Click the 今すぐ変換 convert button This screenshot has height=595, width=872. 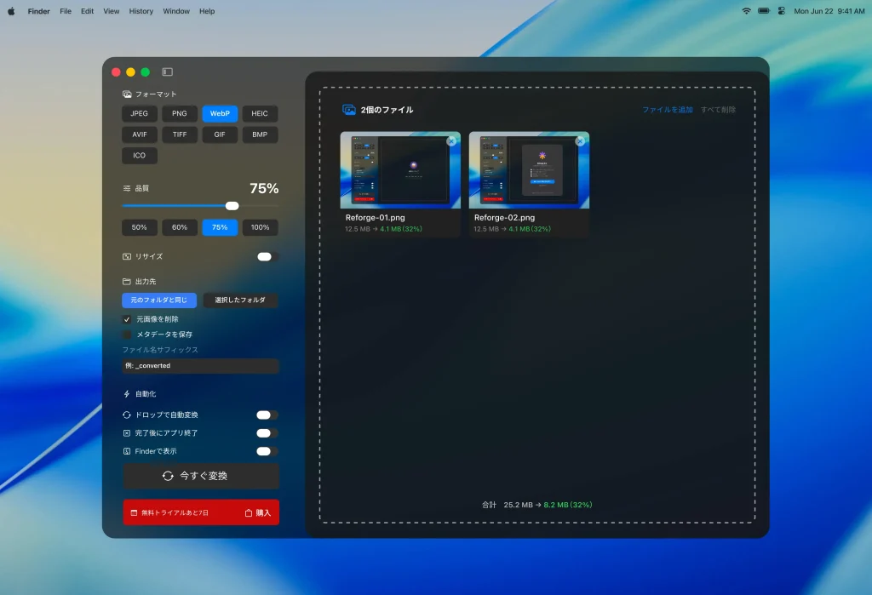pos(200,476)
